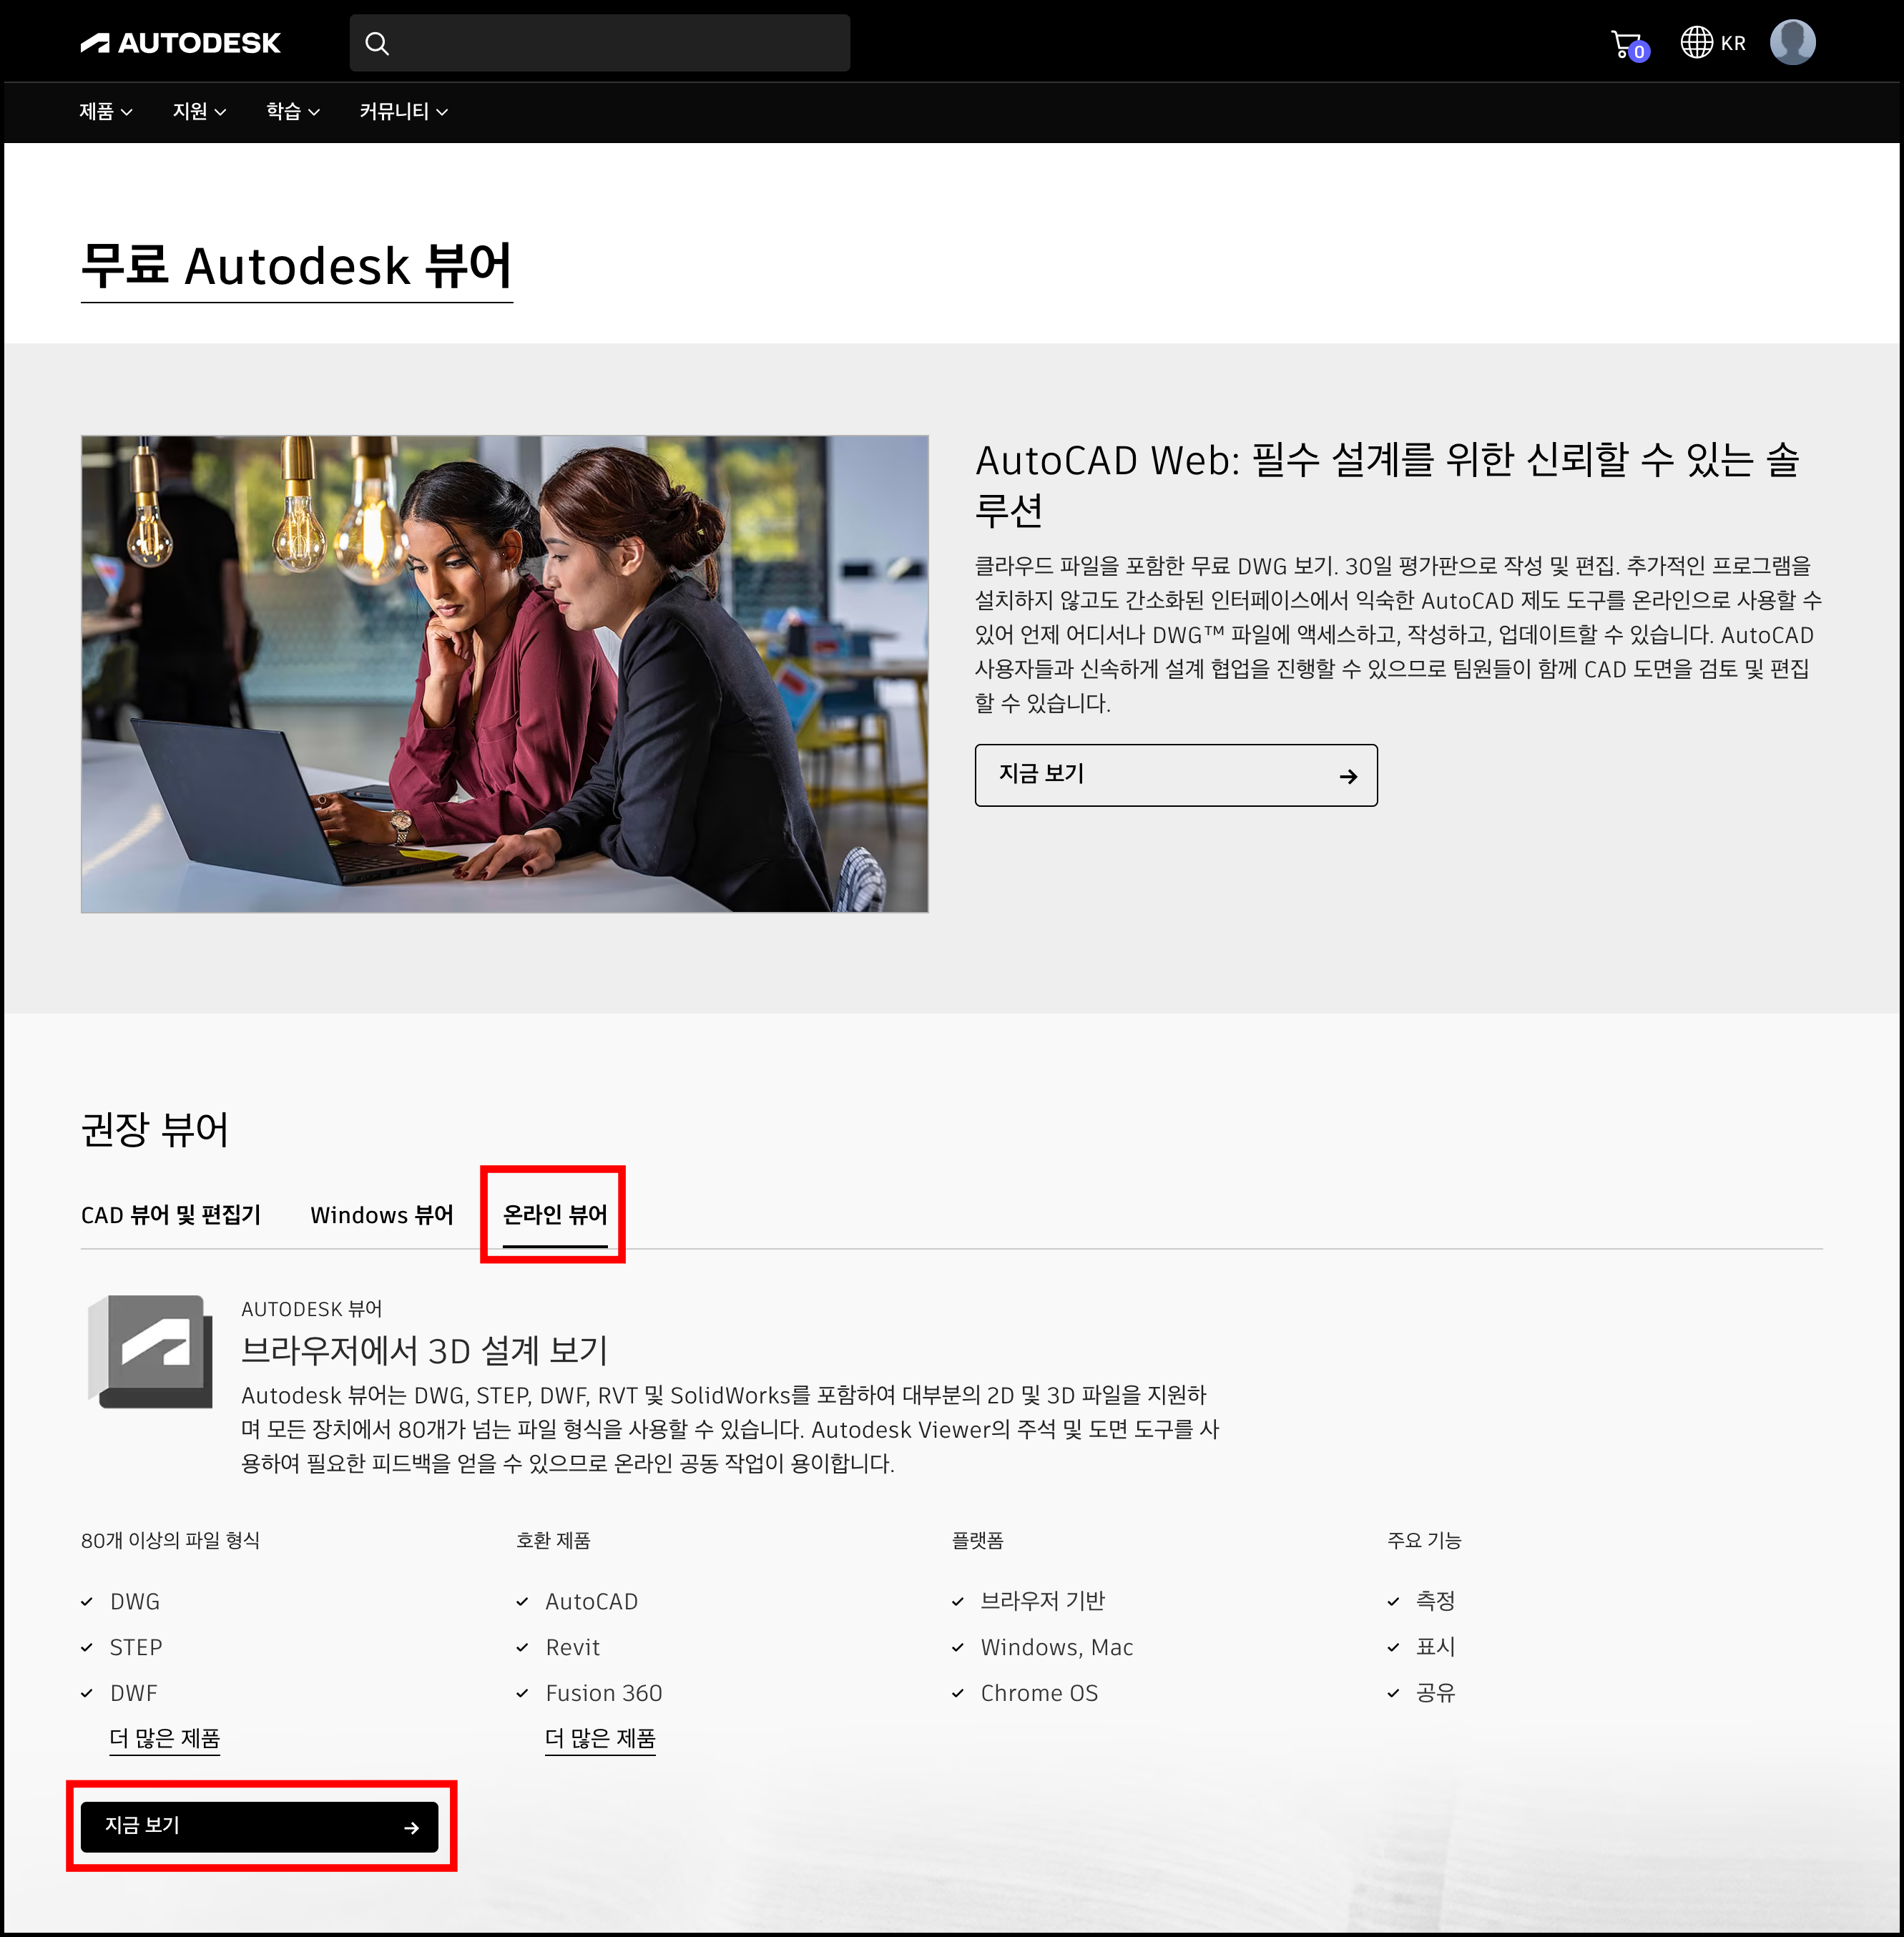
Task: Click the highlighted 지금 보기 button at bottom
Action: [260, 1827]
